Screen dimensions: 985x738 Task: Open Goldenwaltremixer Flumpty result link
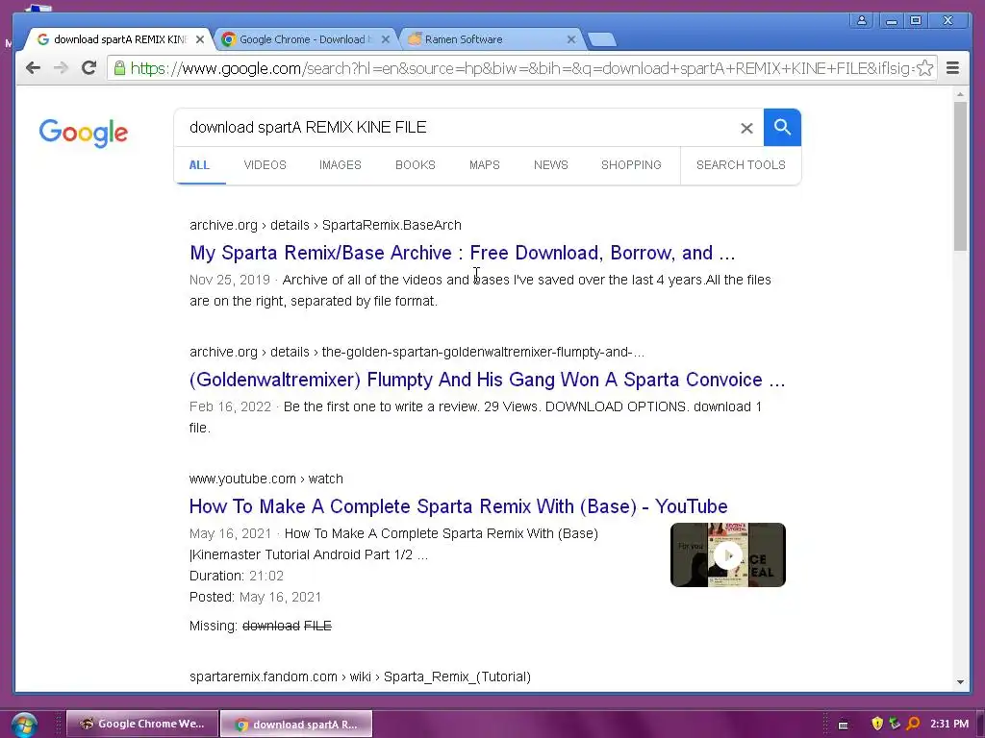[488, 380]
